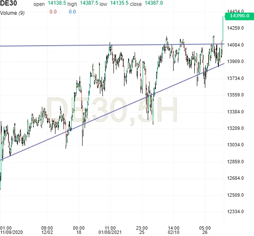Click the close price value 14387.0
This screenshot has height=236, width=254.
153,3
